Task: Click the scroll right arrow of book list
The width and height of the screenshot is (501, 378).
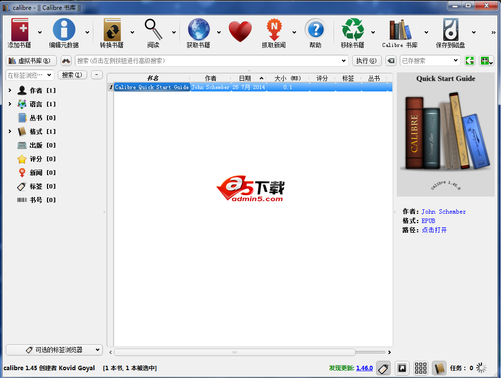Action: (389, 353)
